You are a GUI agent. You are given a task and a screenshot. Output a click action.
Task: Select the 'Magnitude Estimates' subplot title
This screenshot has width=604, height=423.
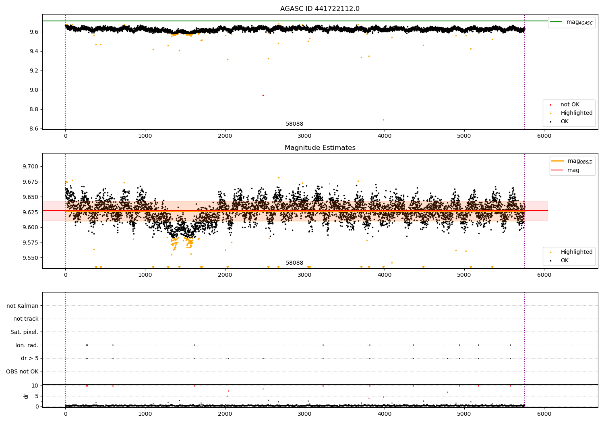(x=320, y=148)
